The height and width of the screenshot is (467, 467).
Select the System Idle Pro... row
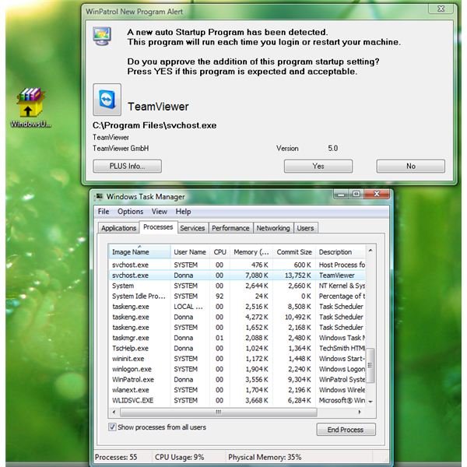click(x=237, y=296)
